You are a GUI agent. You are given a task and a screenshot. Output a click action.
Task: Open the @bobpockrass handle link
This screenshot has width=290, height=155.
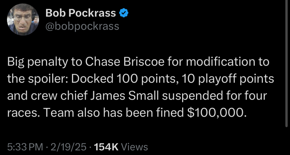tap(82, 26)
